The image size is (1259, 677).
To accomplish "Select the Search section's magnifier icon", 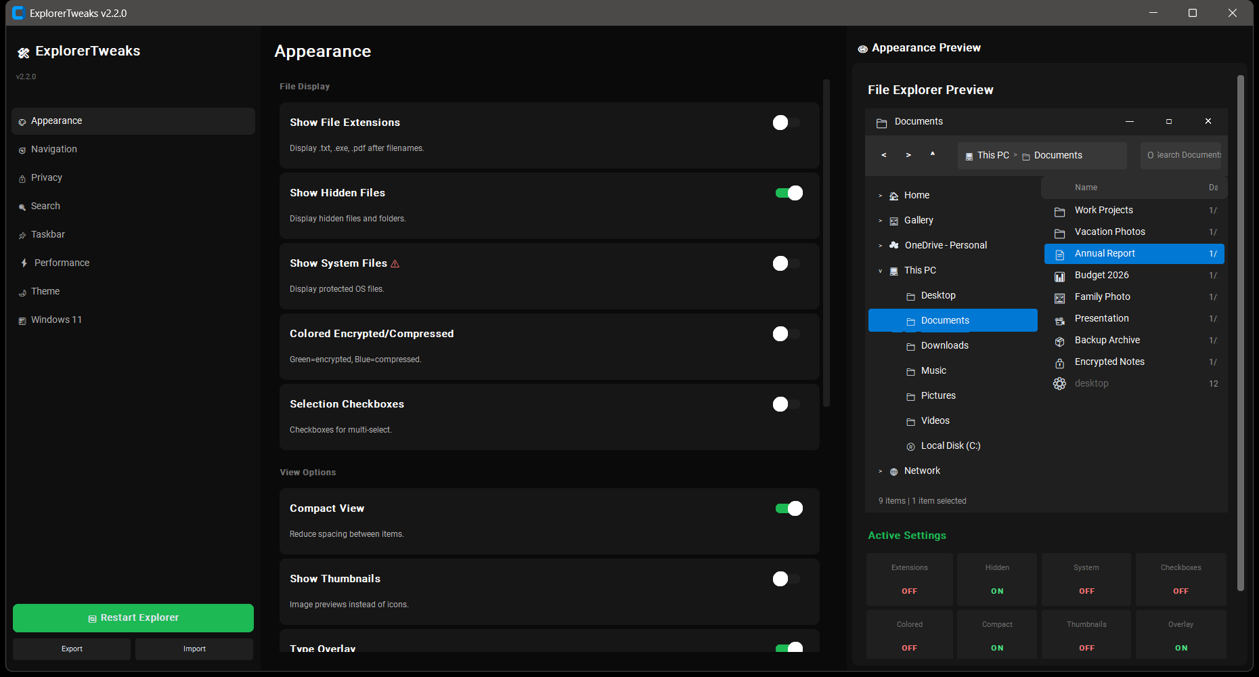I will click(22, 206).
